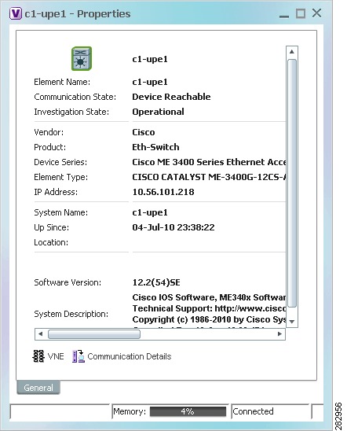Click the VNE icon
The width and height of the screenshot is (347, 431).
[38, 356]
